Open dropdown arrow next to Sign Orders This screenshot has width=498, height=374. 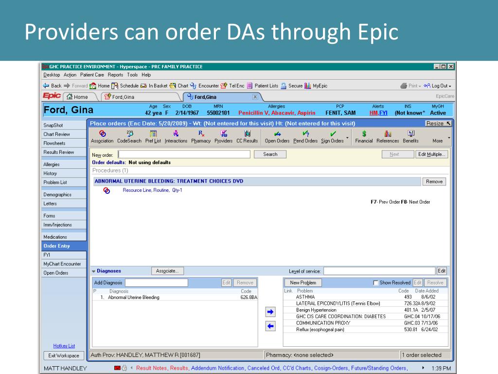point(347,138)
